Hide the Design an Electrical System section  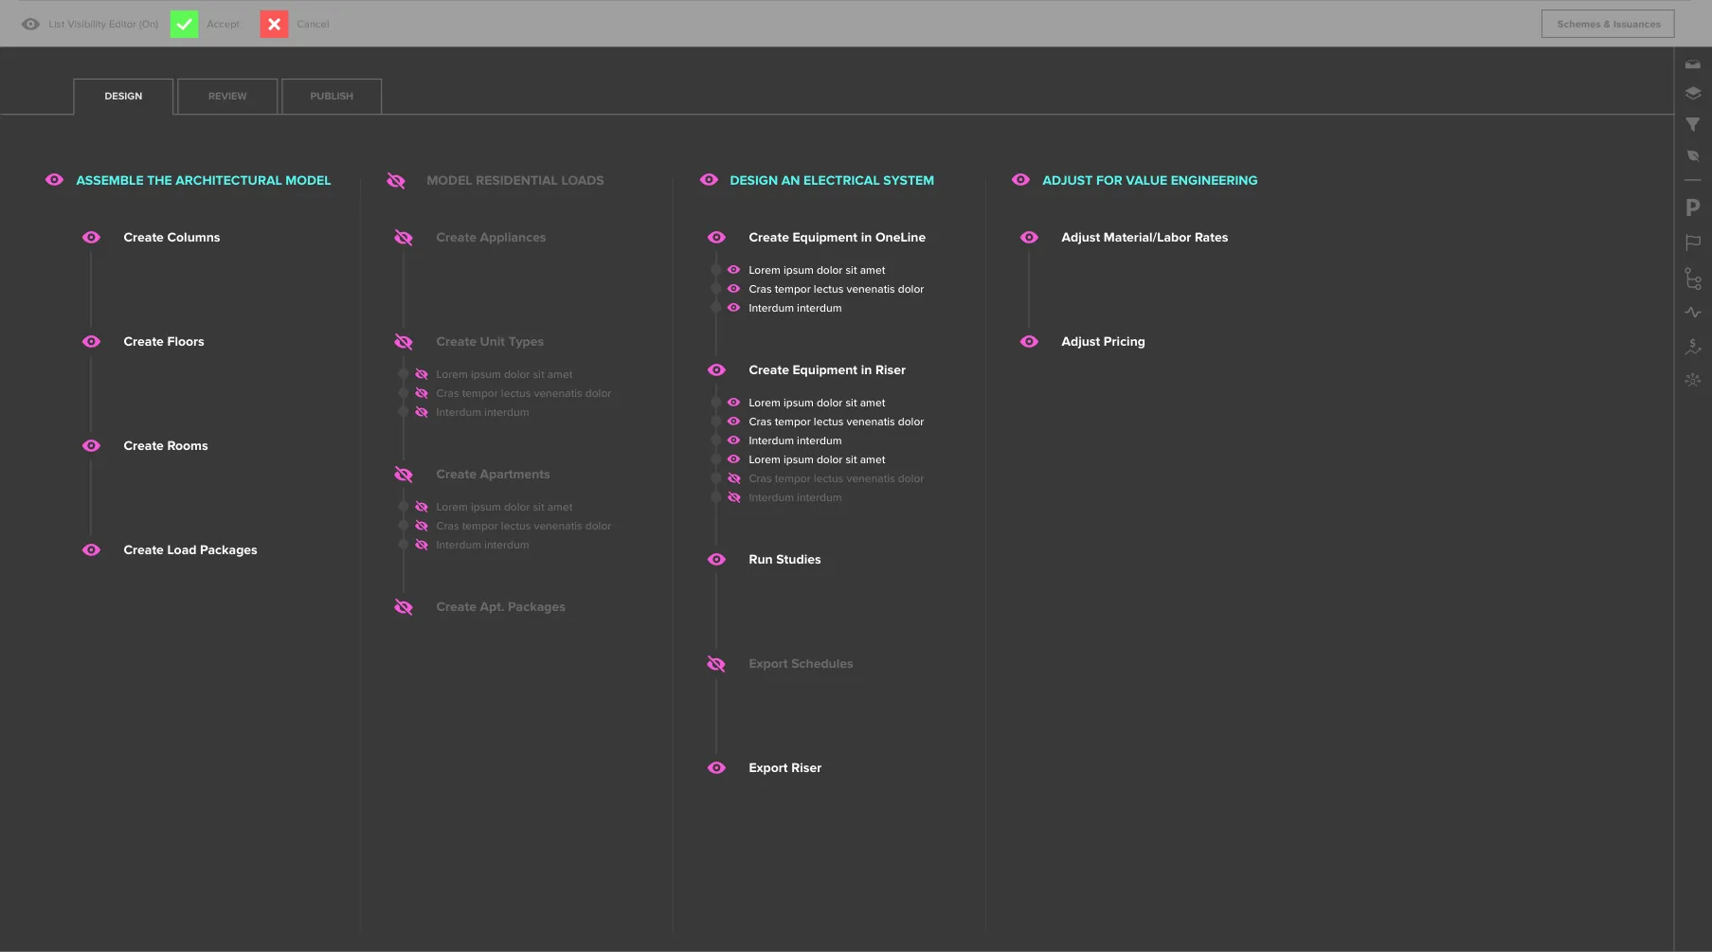(709, 180)
